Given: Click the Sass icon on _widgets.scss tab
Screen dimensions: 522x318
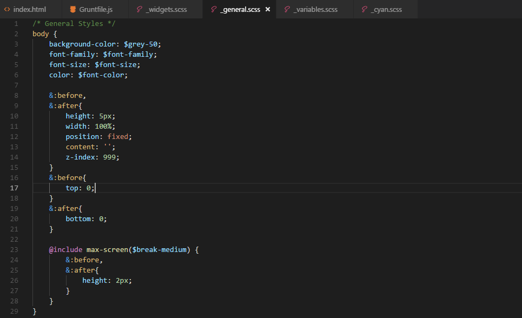Looking at the screenshot, I should (x=139, y=10).
